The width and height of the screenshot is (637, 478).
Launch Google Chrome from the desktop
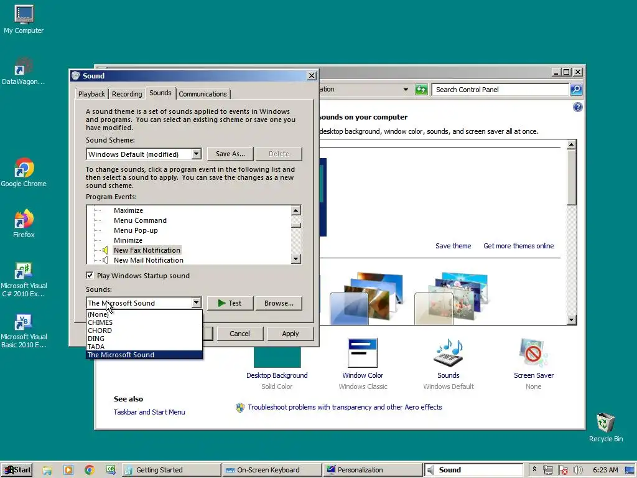click(24, 172)
